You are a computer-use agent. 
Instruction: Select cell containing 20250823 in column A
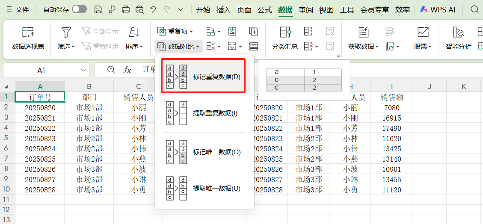[x=40, y=138]
